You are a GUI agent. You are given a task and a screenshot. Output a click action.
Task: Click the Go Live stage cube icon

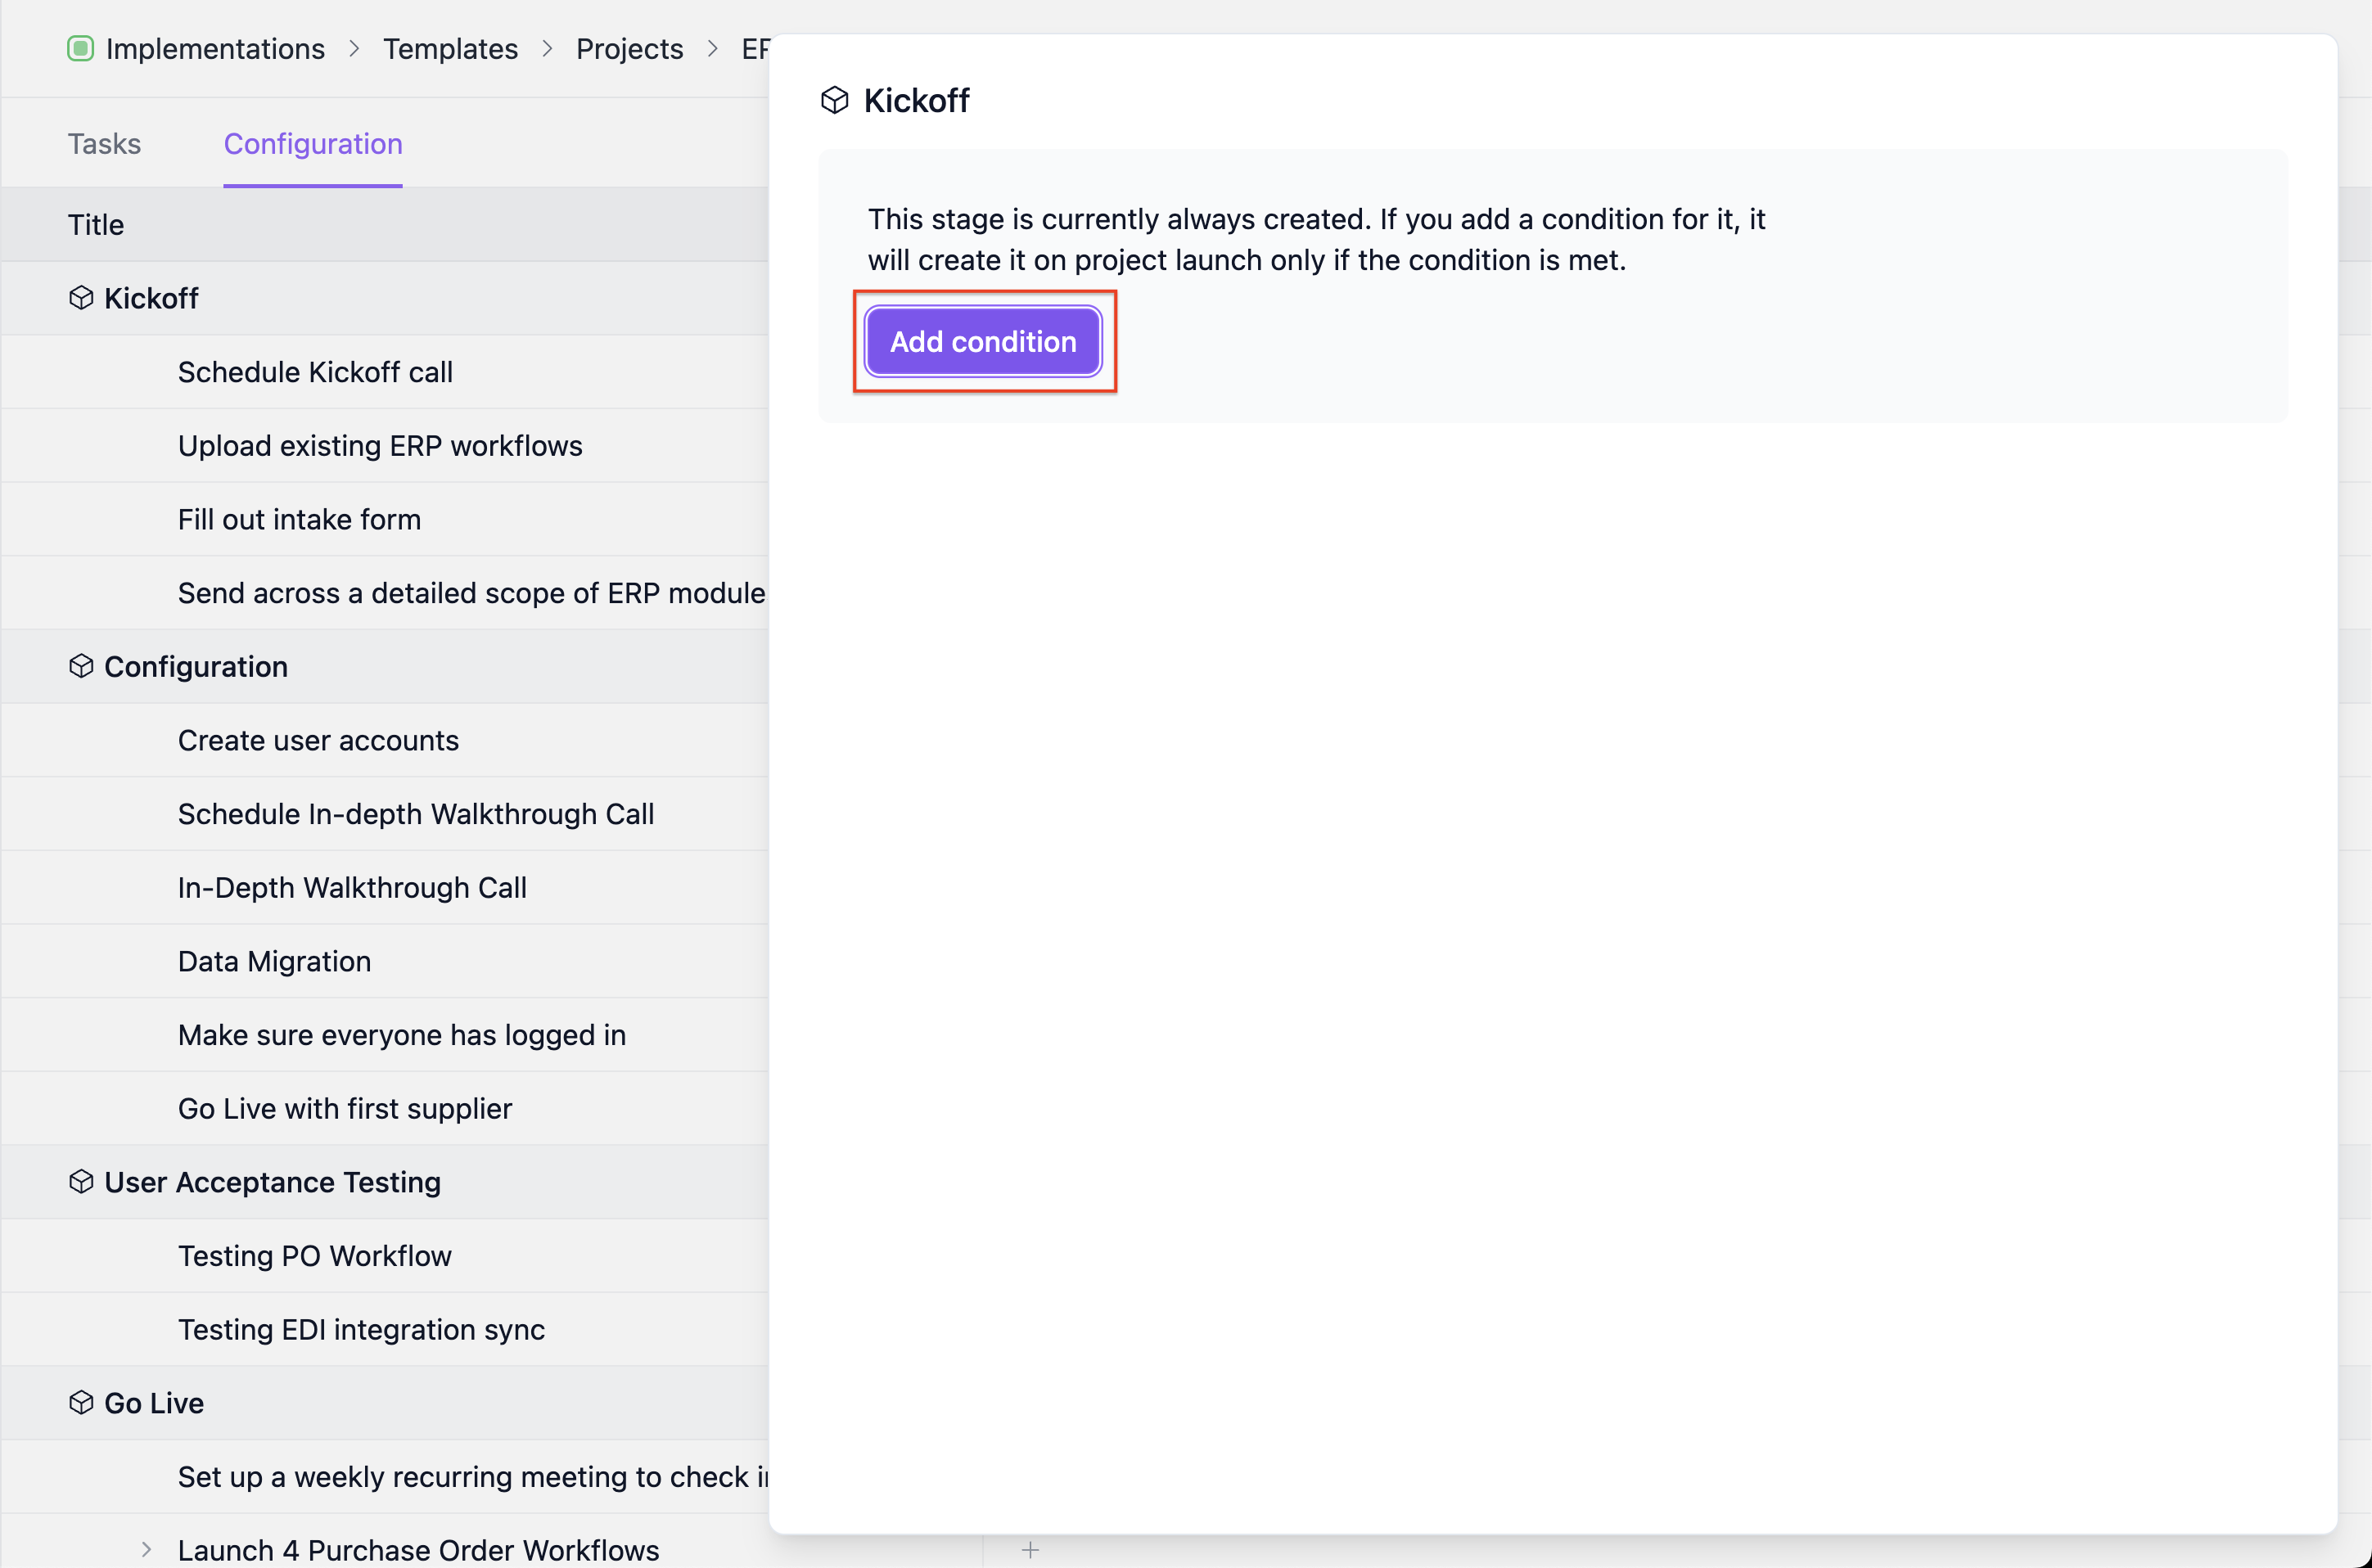(81, 1403)
